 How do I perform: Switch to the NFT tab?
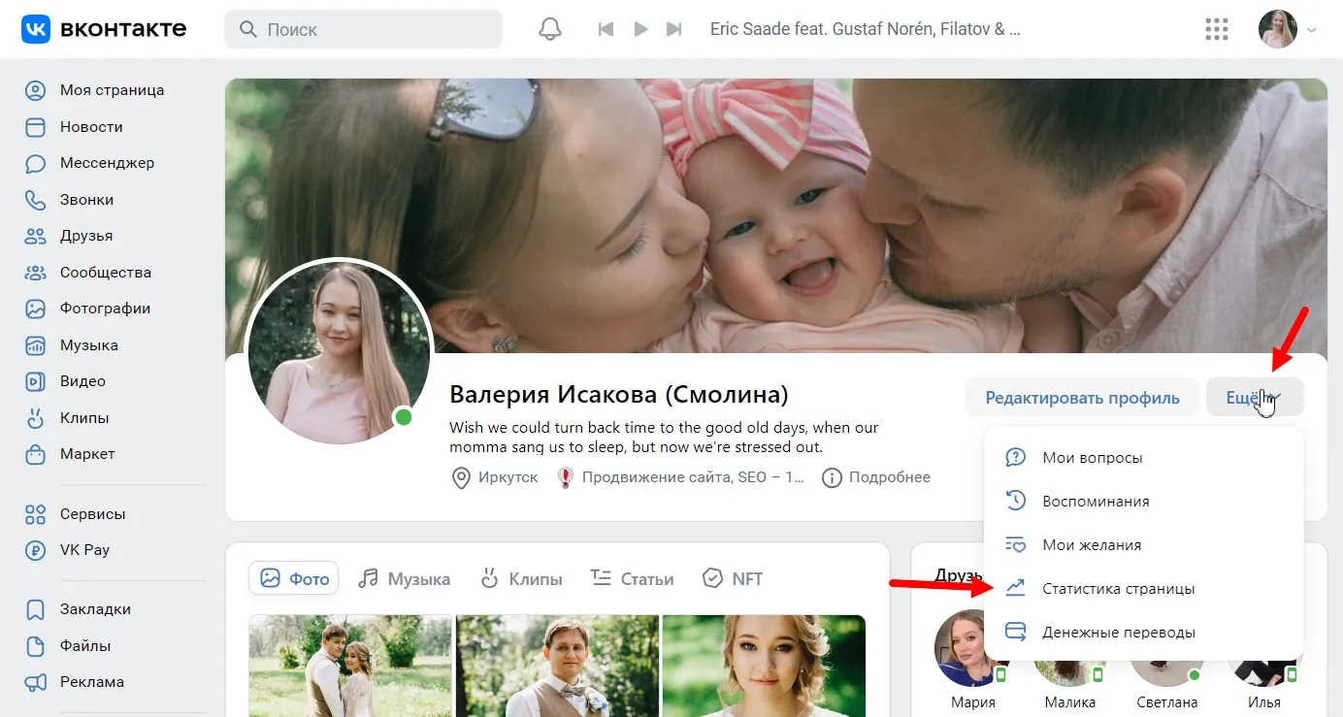coord(733,579)
